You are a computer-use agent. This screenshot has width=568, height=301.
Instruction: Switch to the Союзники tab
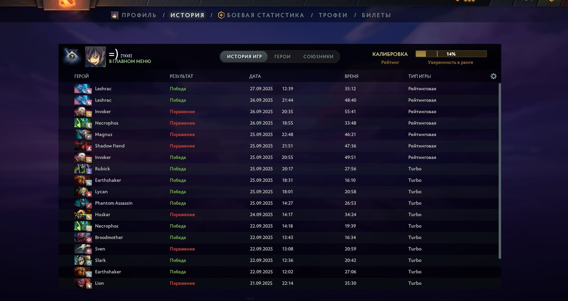[x=318, y=57]
